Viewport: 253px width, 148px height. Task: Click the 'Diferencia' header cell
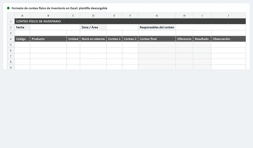[x=184, y=39]
